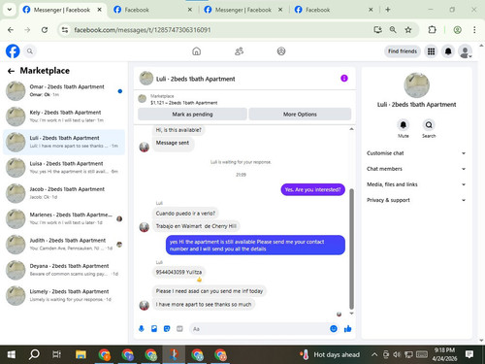This screenshot has width=485, height=364.
Task: Open the tab search dropdown arrow
Action: (10, 10)
